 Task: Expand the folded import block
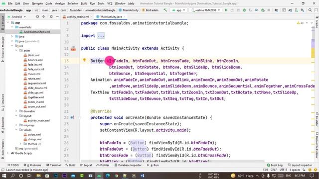tap(101, 36)
